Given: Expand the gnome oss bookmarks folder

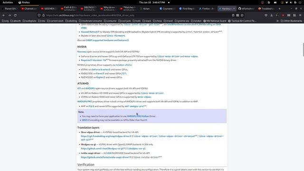Looking at the screenshot, I should tap(182, 21).
